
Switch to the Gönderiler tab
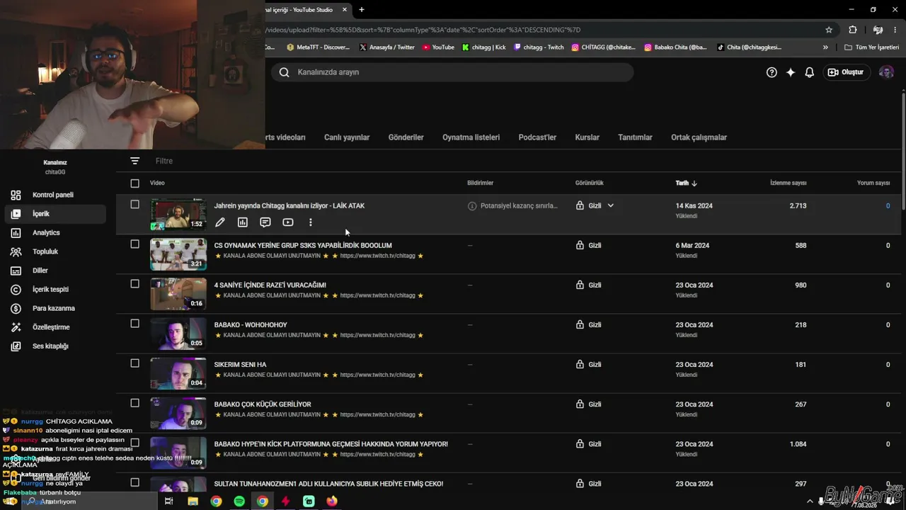coord(406,137)
